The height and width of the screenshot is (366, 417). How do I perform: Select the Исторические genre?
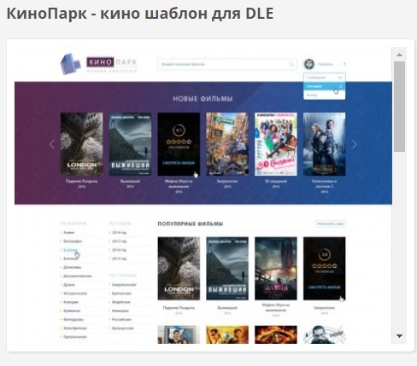[75, 293]
